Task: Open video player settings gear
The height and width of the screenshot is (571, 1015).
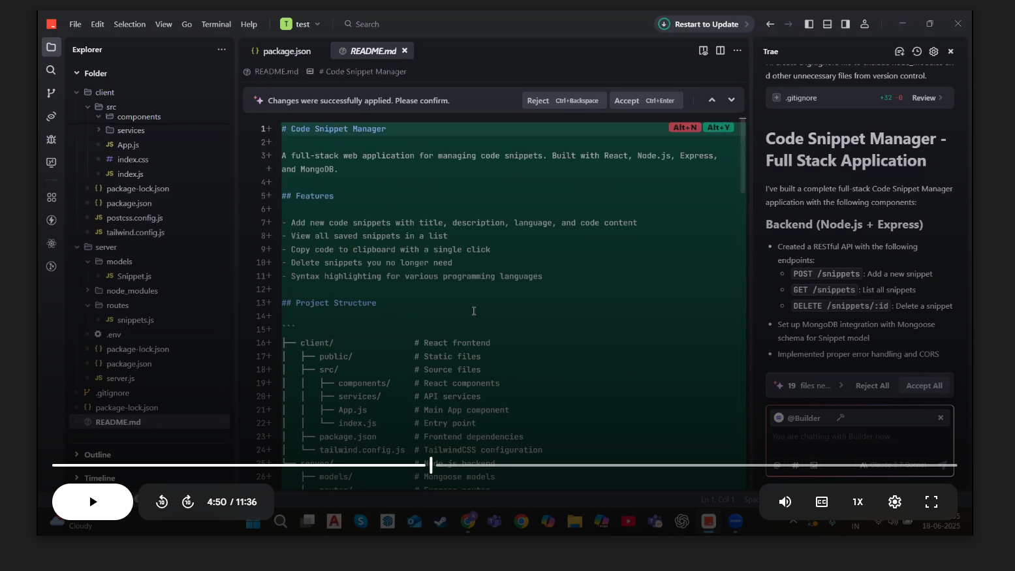Action: 895,502
